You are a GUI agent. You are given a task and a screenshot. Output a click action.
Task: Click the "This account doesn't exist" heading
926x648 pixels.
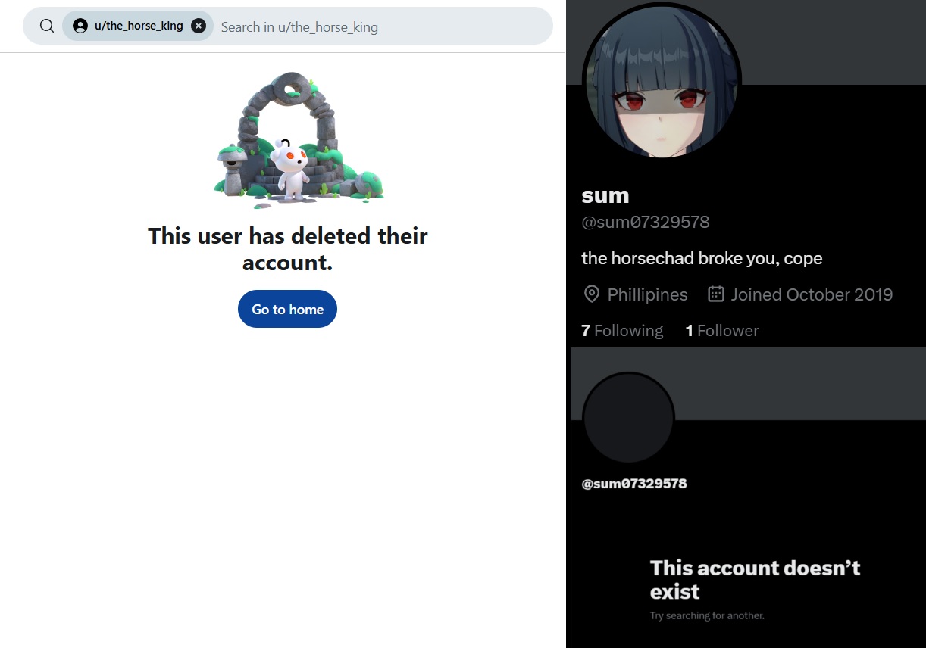(x=755, y=580)
